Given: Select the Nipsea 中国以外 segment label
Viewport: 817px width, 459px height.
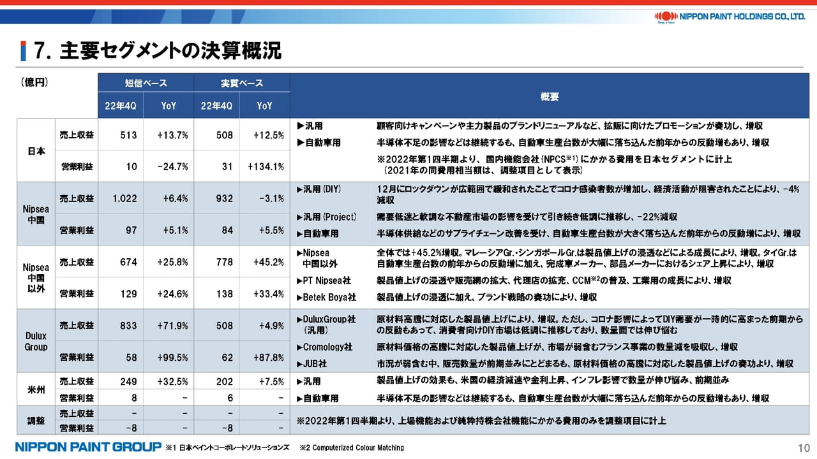Looking at the screenshot, I should pyautogui.click(x=36, y=277).
